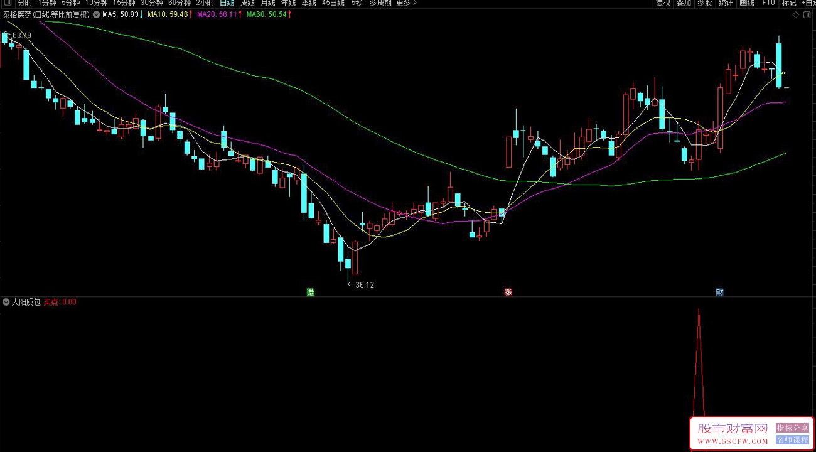Open the 指标分享 link
This screenshot has height=452, width=816.
click(792, 428)
